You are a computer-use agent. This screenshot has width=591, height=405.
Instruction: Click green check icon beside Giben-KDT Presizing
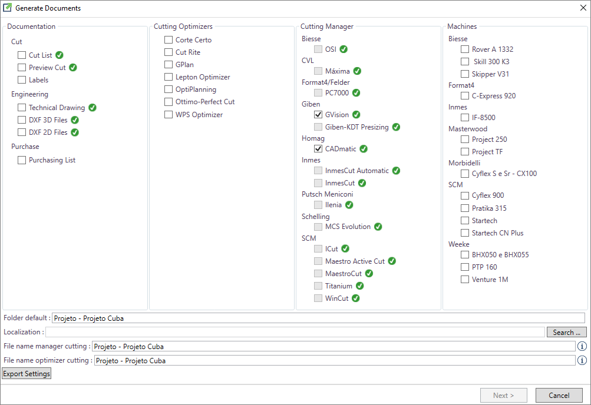tap(396, 127)
